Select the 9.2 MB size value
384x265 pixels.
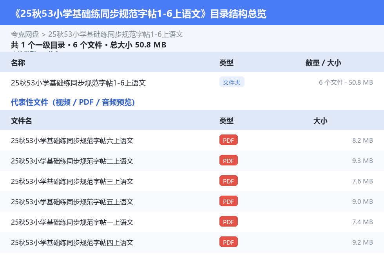(362, 242)
